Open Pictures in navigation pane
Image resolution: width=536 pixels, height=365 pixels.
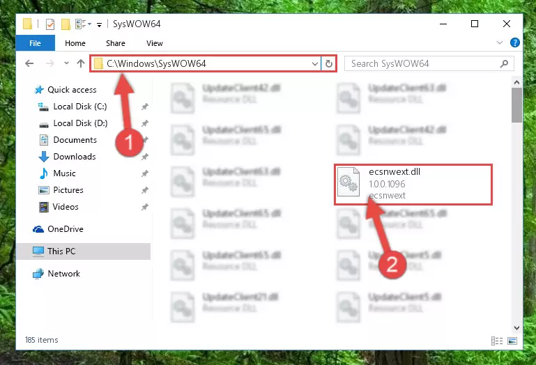pos(61,190)
